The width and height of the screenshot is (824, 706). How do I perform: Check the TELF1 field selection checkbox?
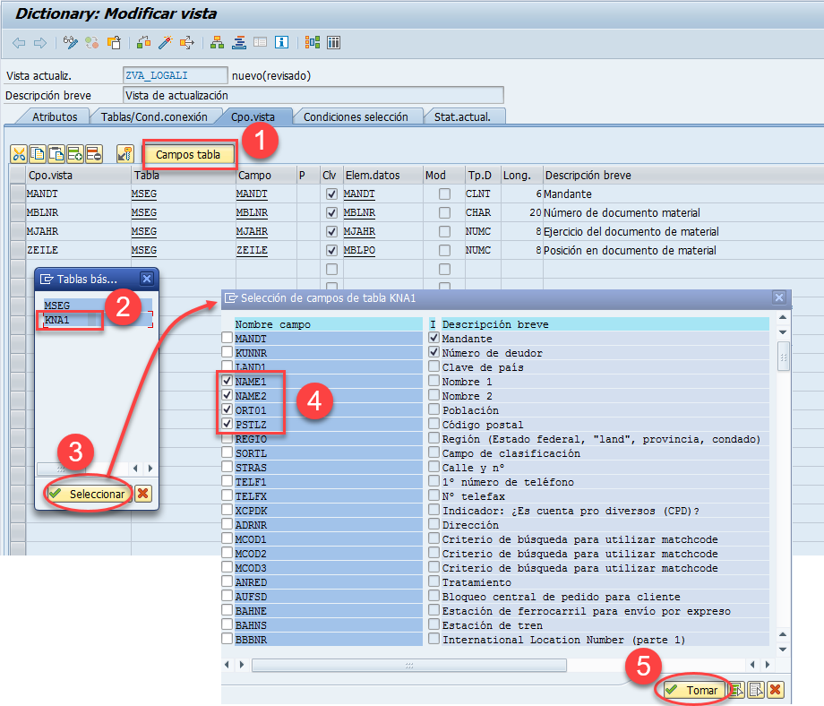click(x=227, y=481)
